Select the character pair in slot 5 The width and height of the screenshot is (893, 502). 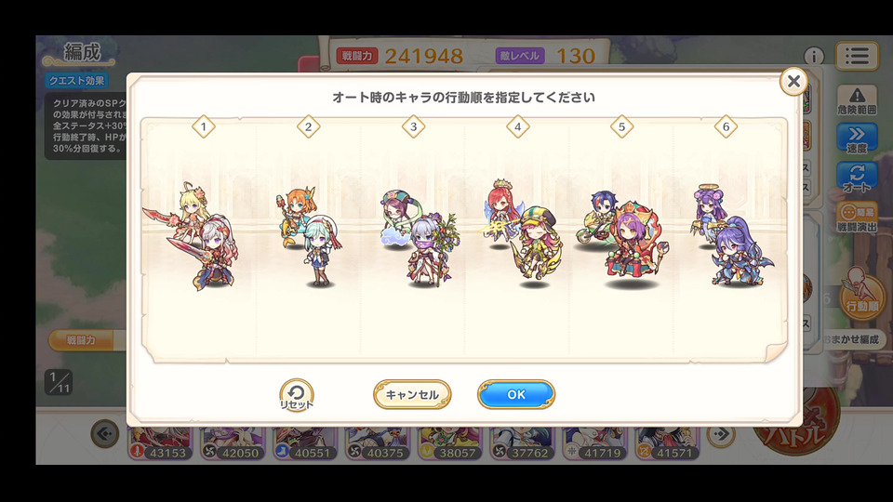click(623, 238)
